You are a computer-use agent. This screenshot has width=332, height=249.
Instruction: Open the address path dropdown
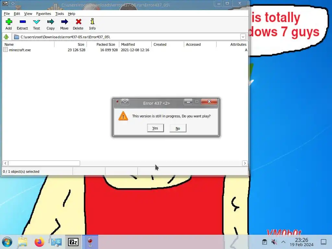243,37
